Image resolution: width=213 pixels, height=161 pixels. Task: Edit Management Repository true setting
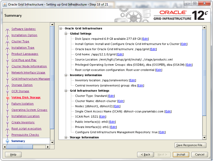point(162,132)
